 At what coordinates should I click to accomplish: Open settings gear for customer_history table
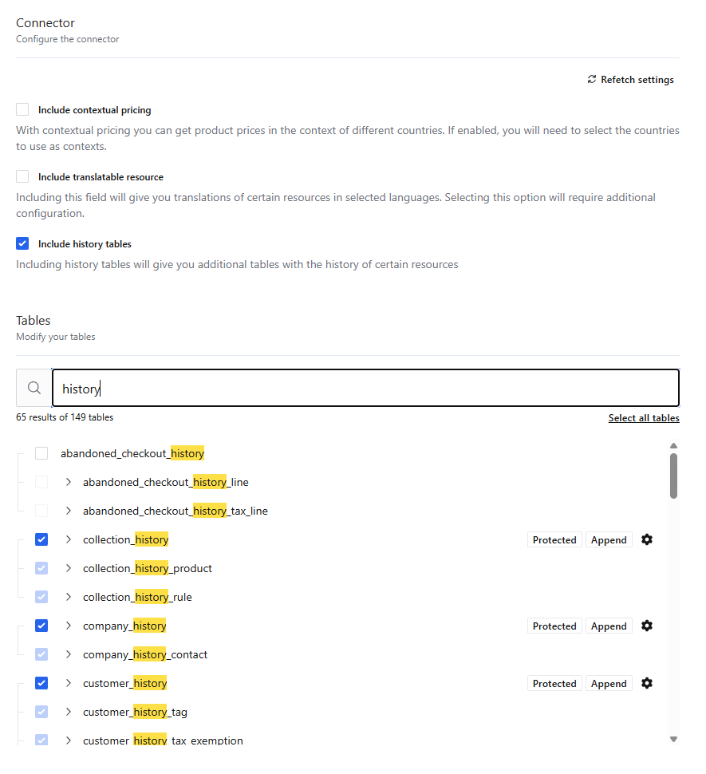coord(647,684)
